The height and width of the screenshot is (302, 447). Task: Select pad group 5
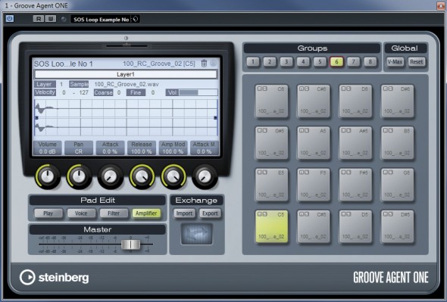tap(320, 61)
